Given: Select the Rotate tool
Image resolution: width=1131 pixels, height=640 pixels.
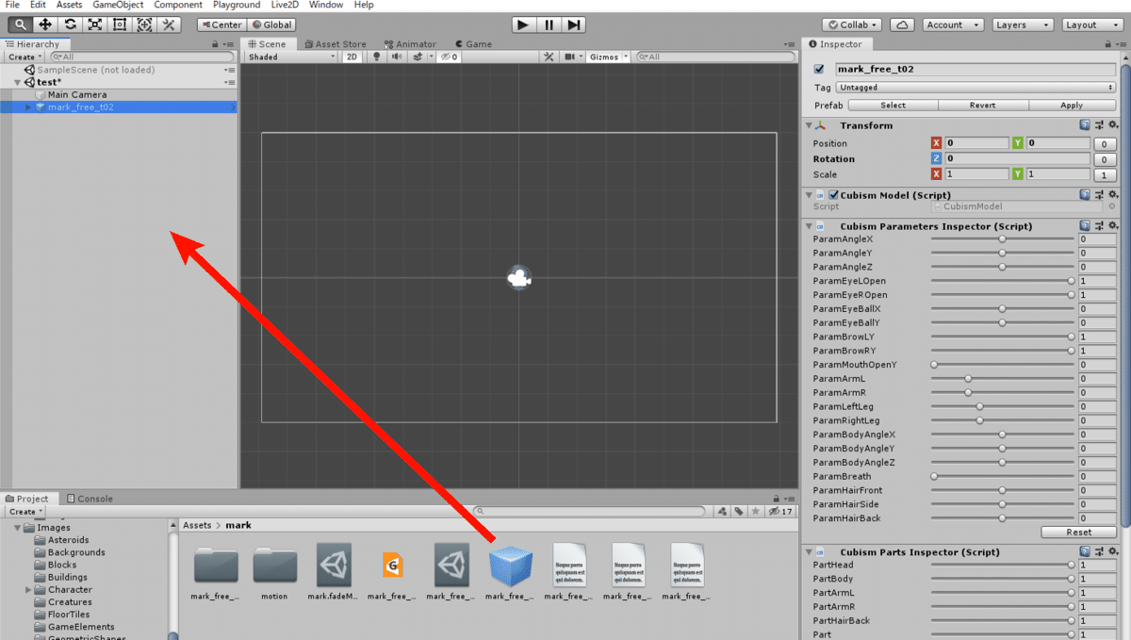Looking at the screenshot, I should point(70,25).
